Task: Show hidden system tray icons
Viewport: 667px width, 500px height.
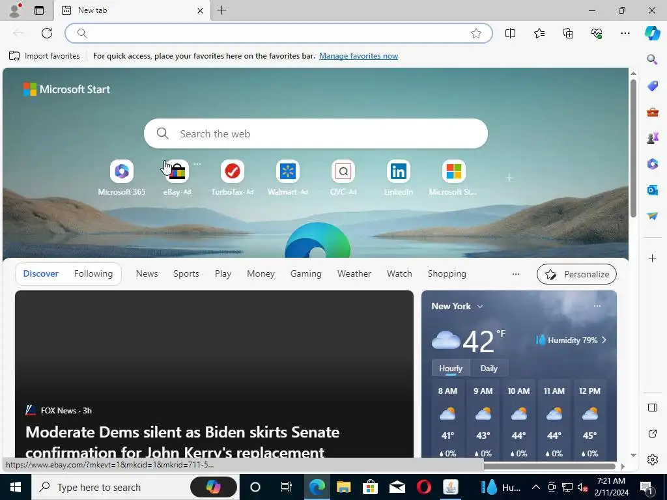Action: tap(536, 487)
